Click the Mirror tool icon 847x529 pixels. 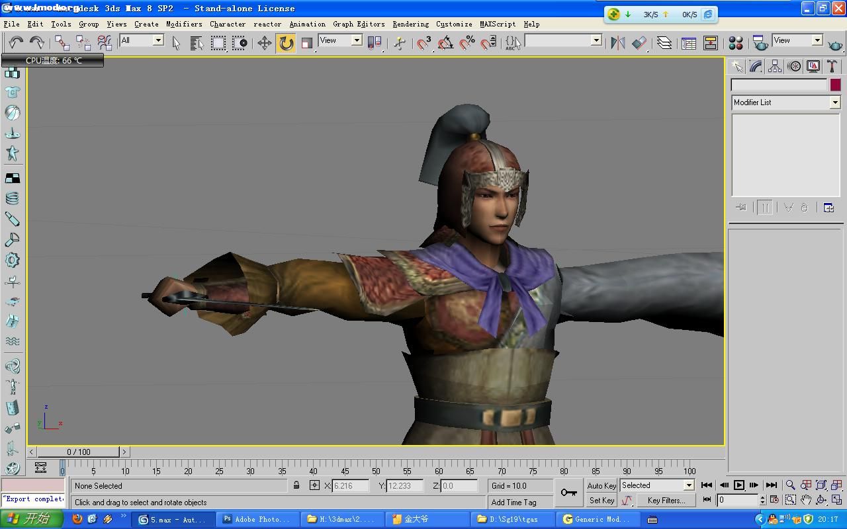[617, 43]
